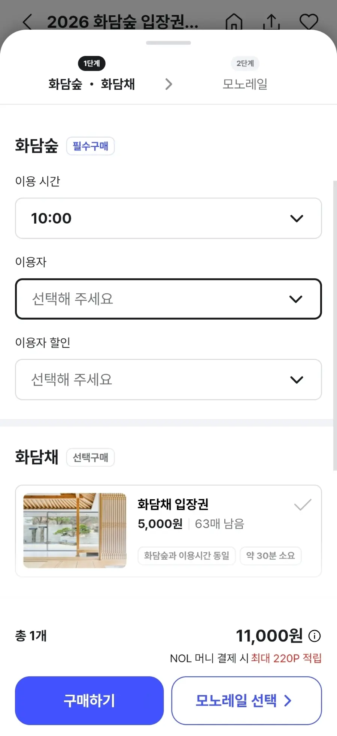Tap the 1단계 step badge
Screen dimensions: 337x736
point(92,63)
